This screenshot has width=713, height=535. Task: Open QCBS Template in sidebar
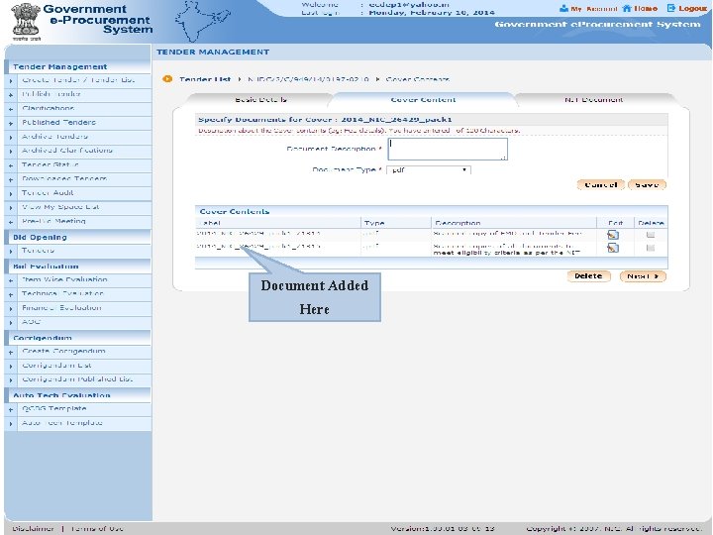pos(54,409)
